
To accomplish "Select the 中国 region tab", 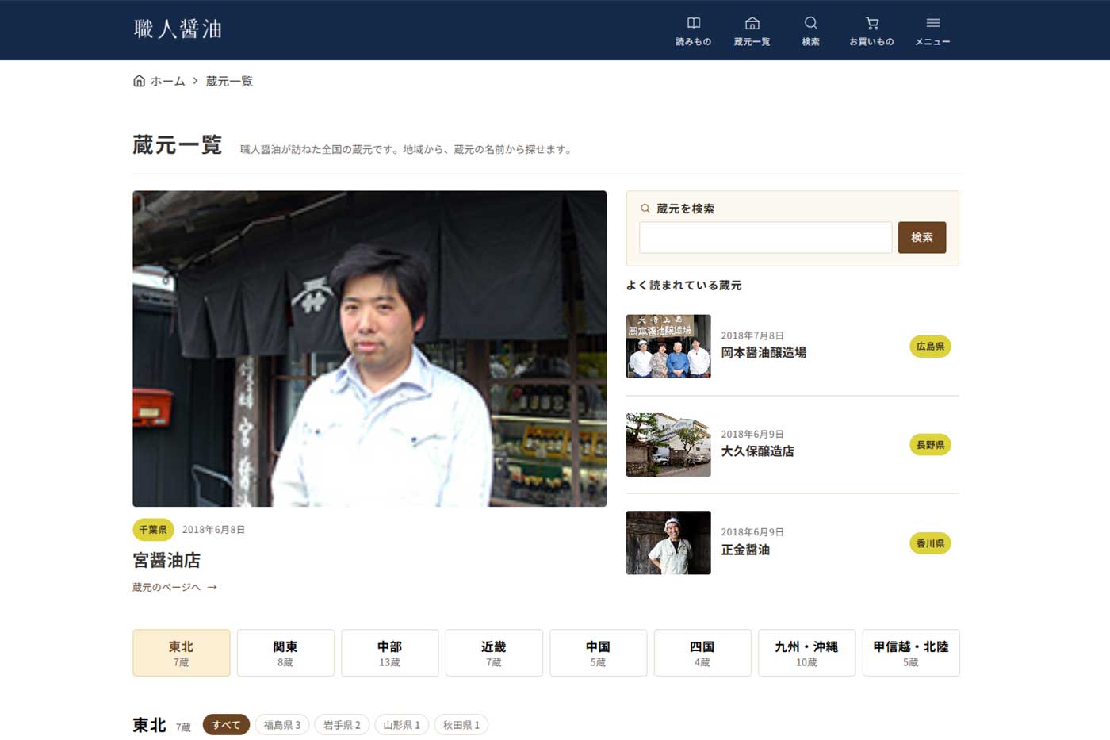I will (599, 653).
